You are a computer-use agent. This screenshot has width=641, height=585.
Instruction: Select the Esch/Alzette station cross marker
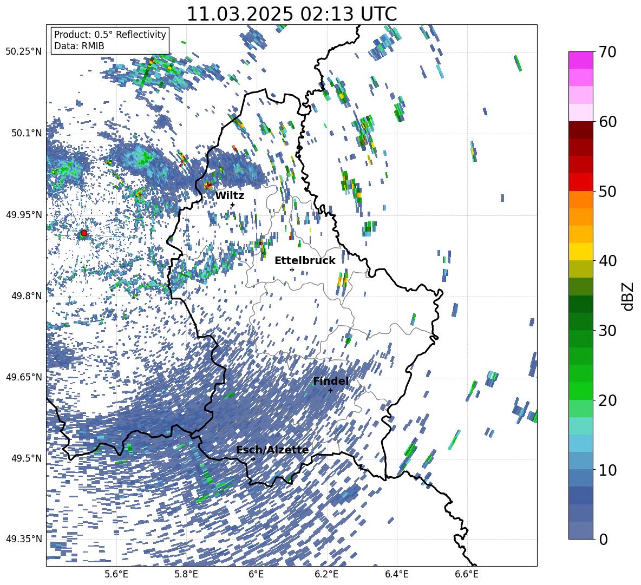pos(253,459)
